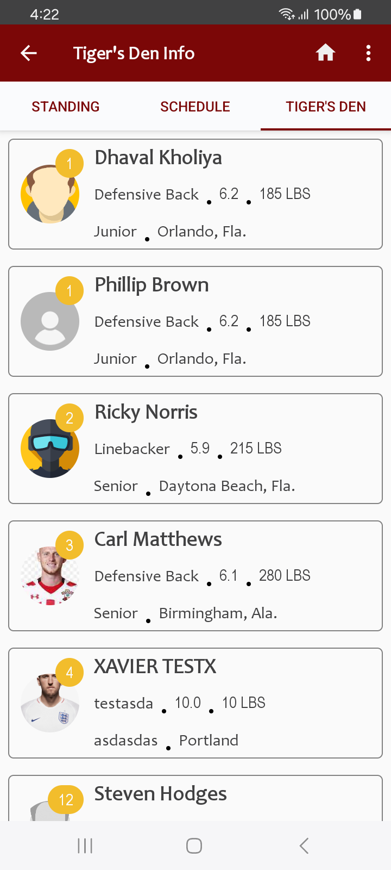Open Ricky Norris player name

[x=146, y=412]
